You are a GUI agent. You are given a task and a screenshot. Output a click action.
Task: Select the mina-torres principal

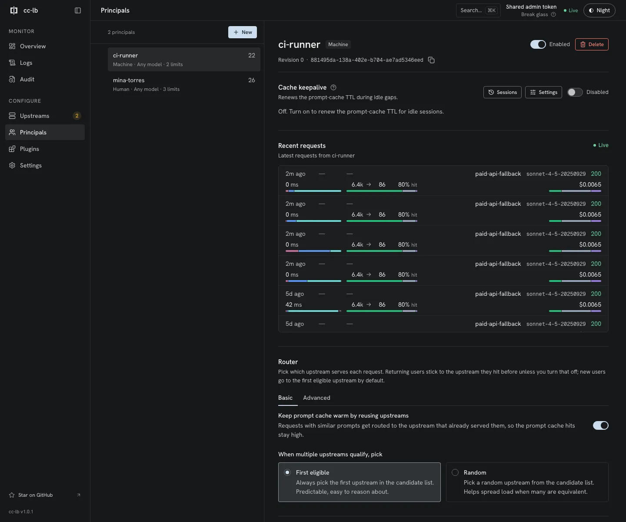point(184,84)
